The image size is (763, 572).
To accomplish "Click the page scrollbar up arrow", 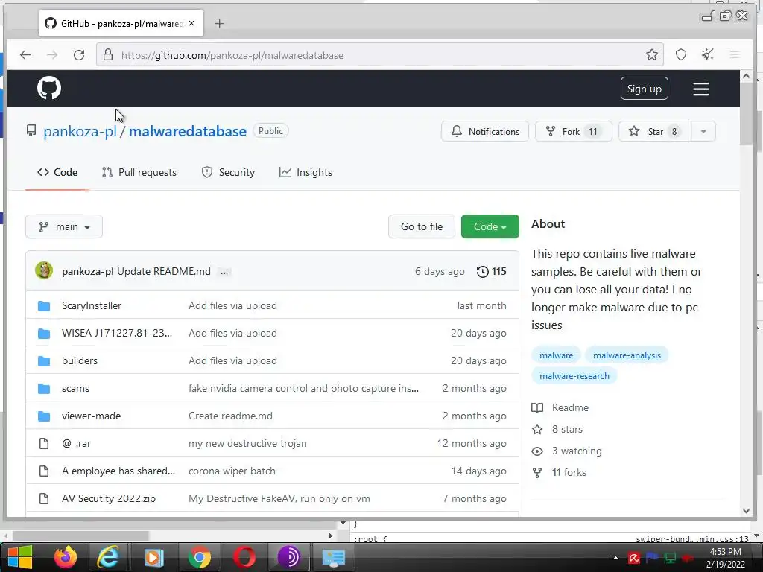I will [746, 75].
